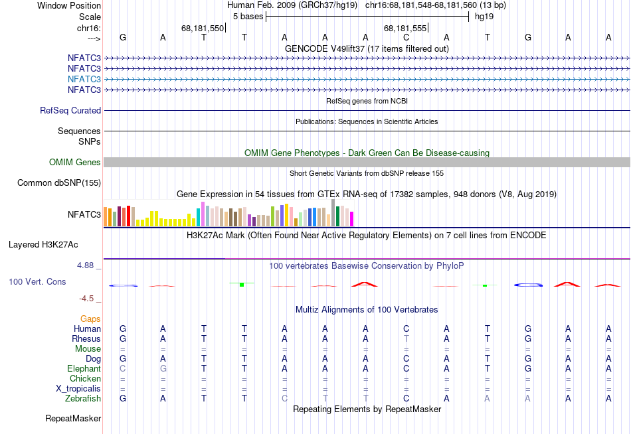Viewport: 631px width, 434px height.
Task: Select the X_tropicalis alignment row label
Action: point(78,389)
